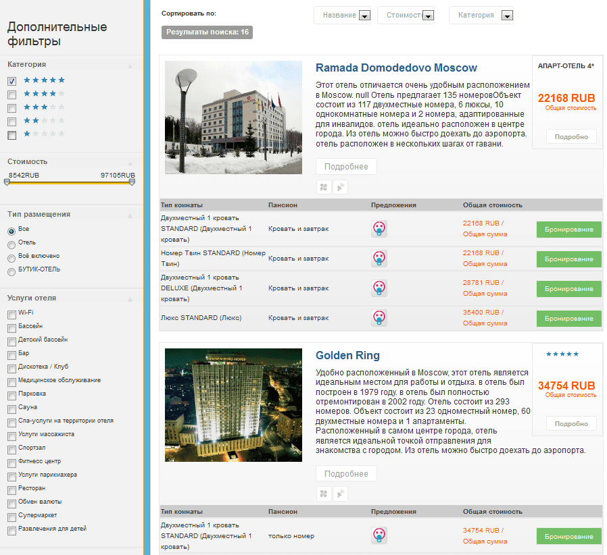Open the Название sort dropdown
The image size is (607, 555).
pyautogui.click(x=342, y=15)
